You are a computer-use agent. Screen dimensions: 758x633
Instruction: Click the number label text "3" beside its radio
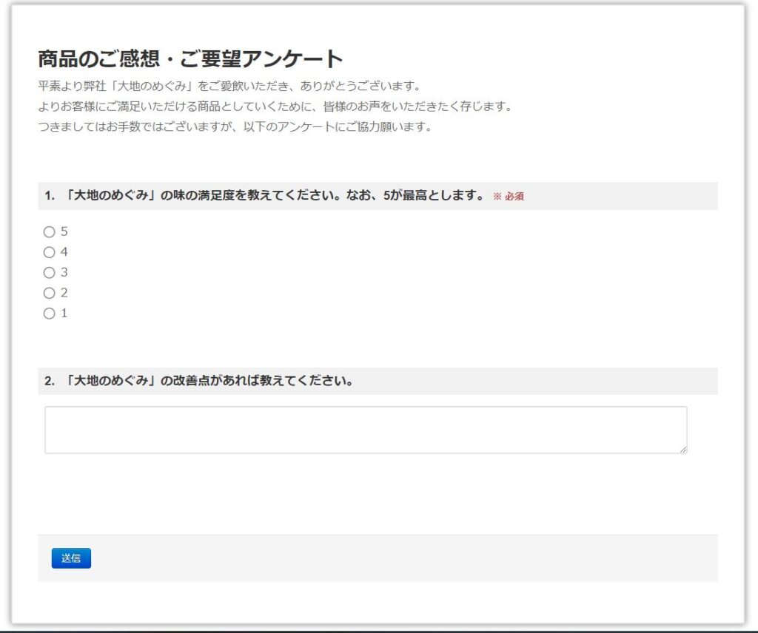point(64,273)
